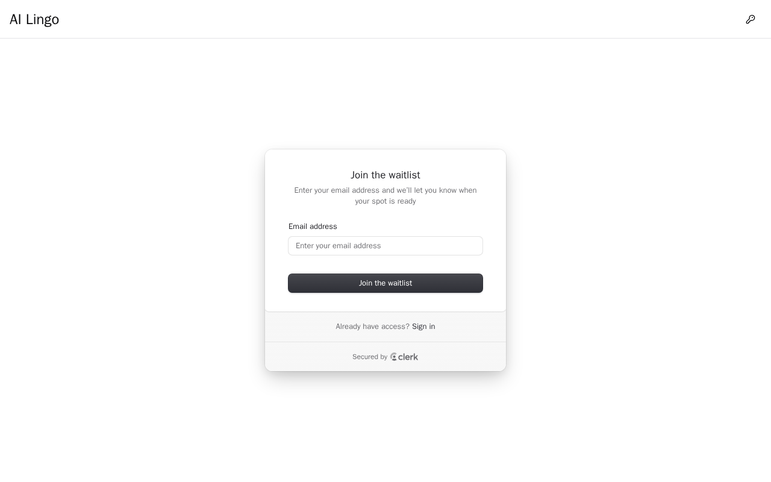Click the Email address field label
Image resolution: width=771 pixels, height=482 pixels.
313,227
